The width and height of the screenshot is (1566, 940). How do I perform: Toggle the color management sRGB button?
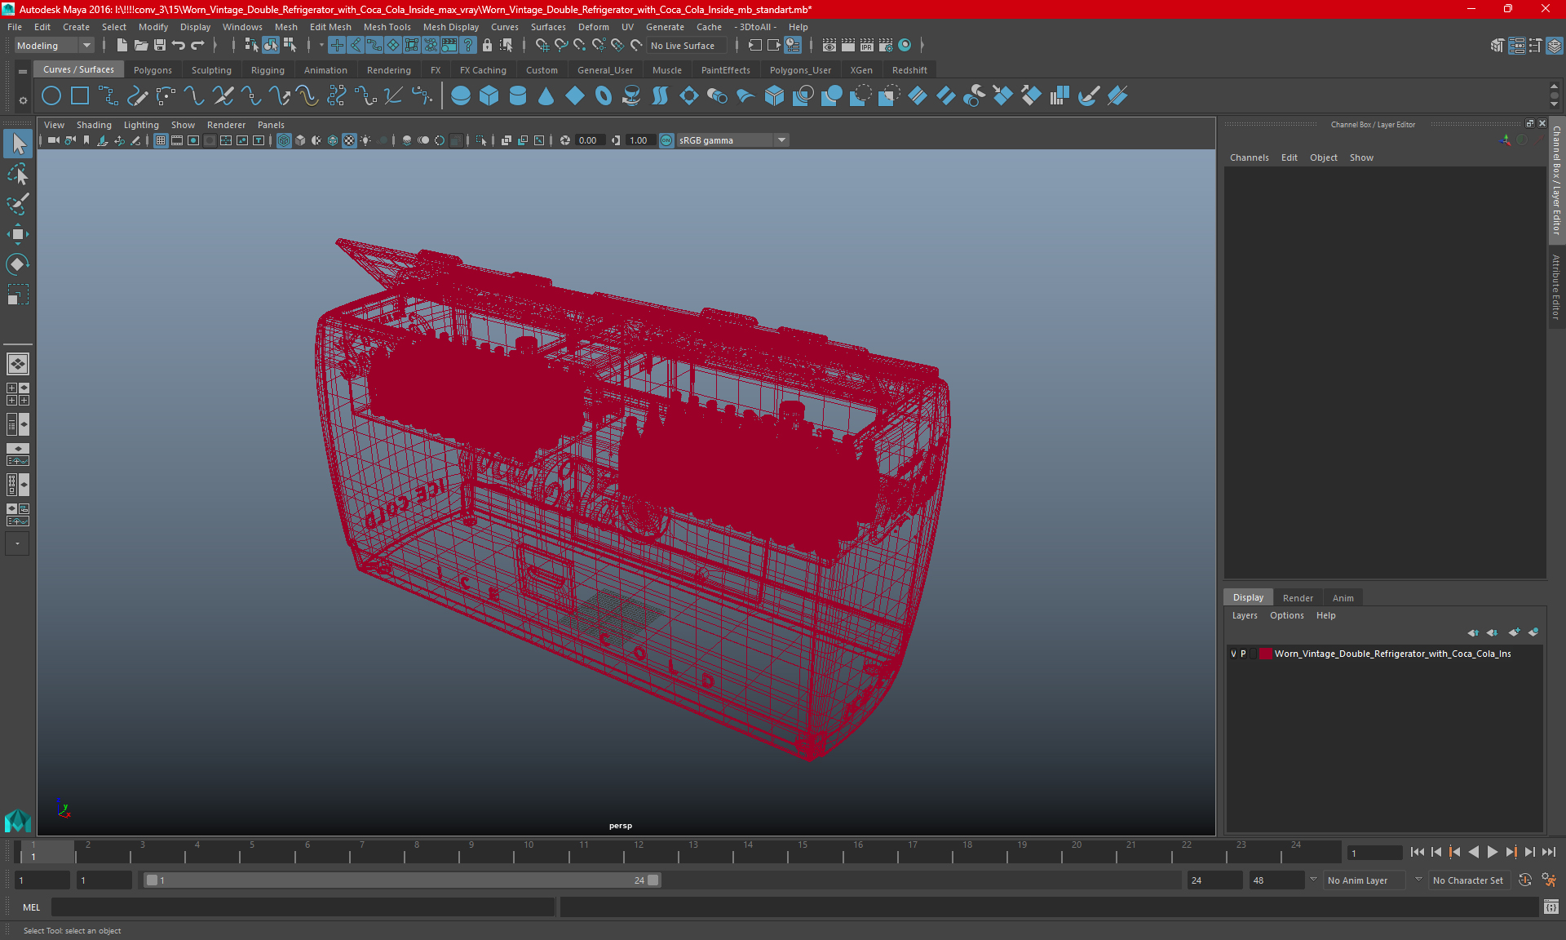point(666,140)
